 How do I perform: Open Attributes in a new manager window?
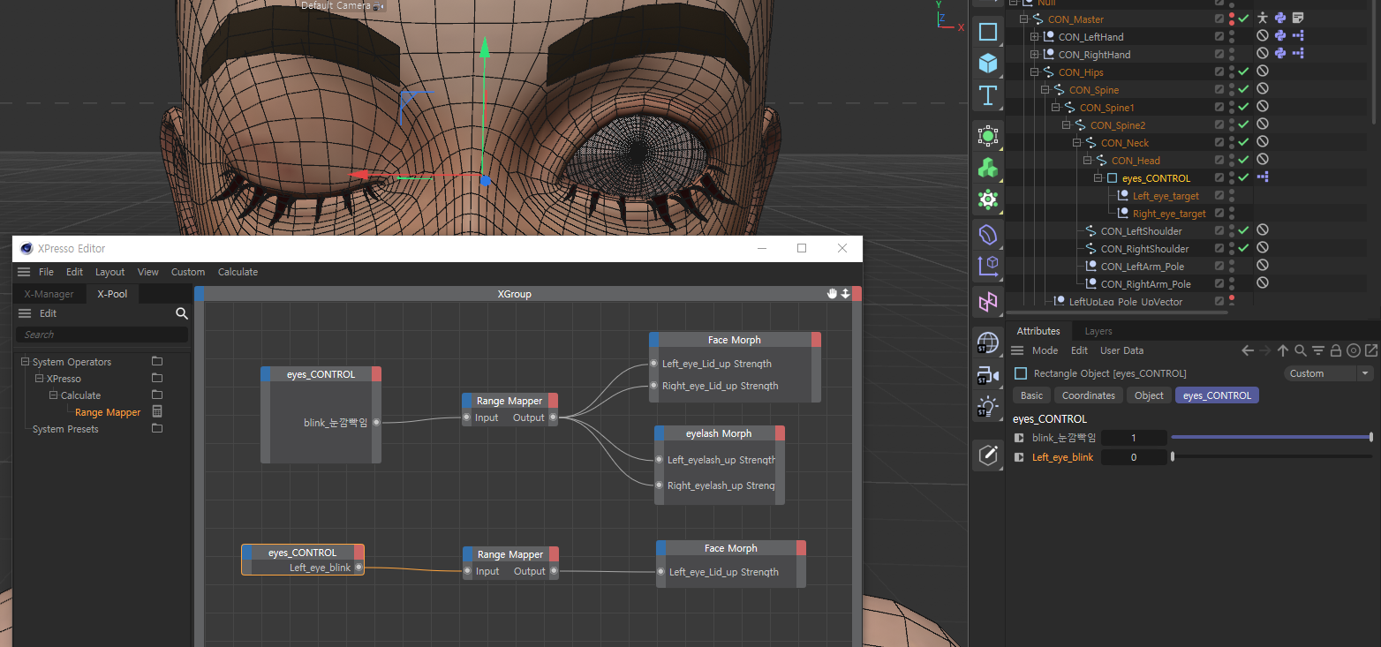click(x=1370, y=350)
